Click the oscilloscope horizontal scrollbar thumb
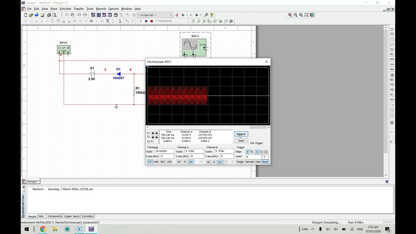Image resolution: width=416 pixels, height=234 pixels. [x=258, y=127]
